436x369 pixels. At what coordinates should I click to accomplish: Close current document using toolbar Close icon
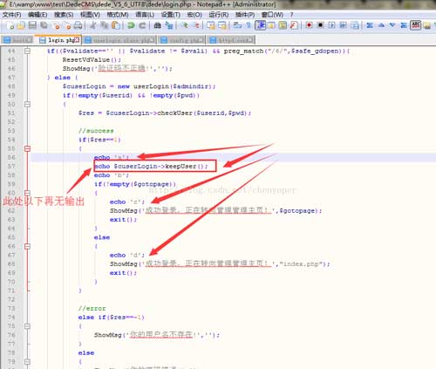(56, 25)
